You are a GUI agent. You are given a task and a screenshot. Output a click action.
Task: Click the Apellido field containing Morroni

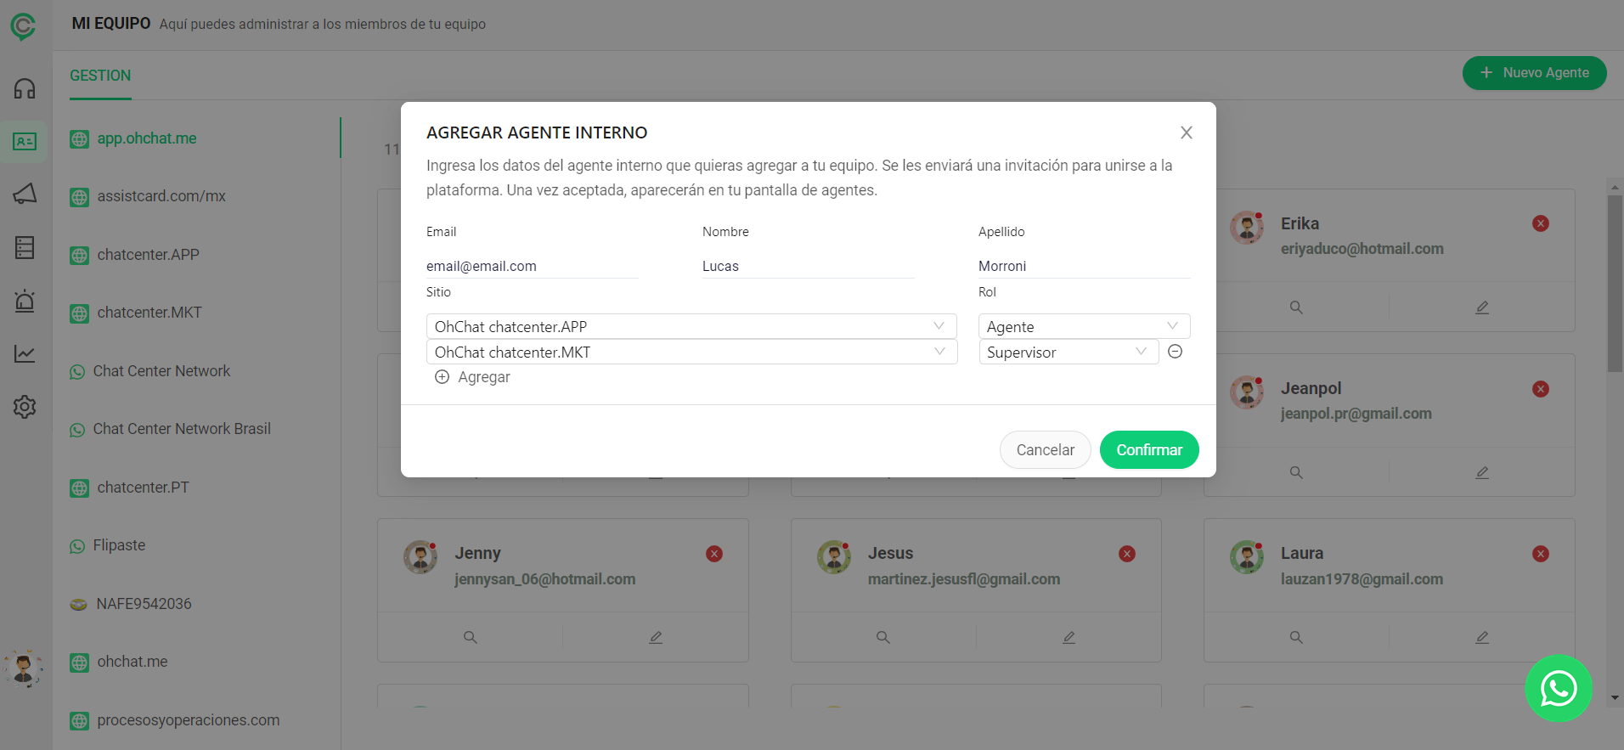[x=1085, y=266]
